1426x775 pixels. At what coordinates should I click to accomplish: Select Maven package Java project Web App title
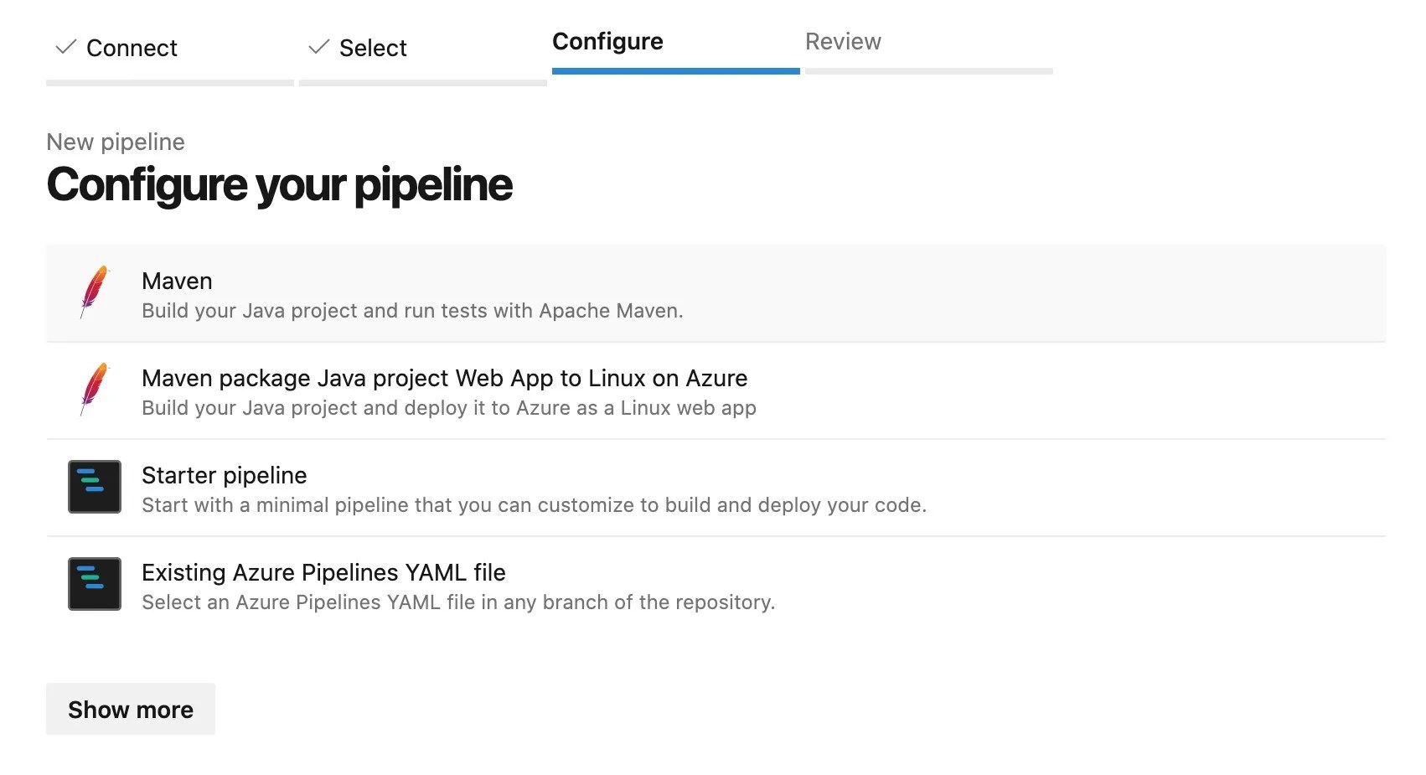[444, 378]
